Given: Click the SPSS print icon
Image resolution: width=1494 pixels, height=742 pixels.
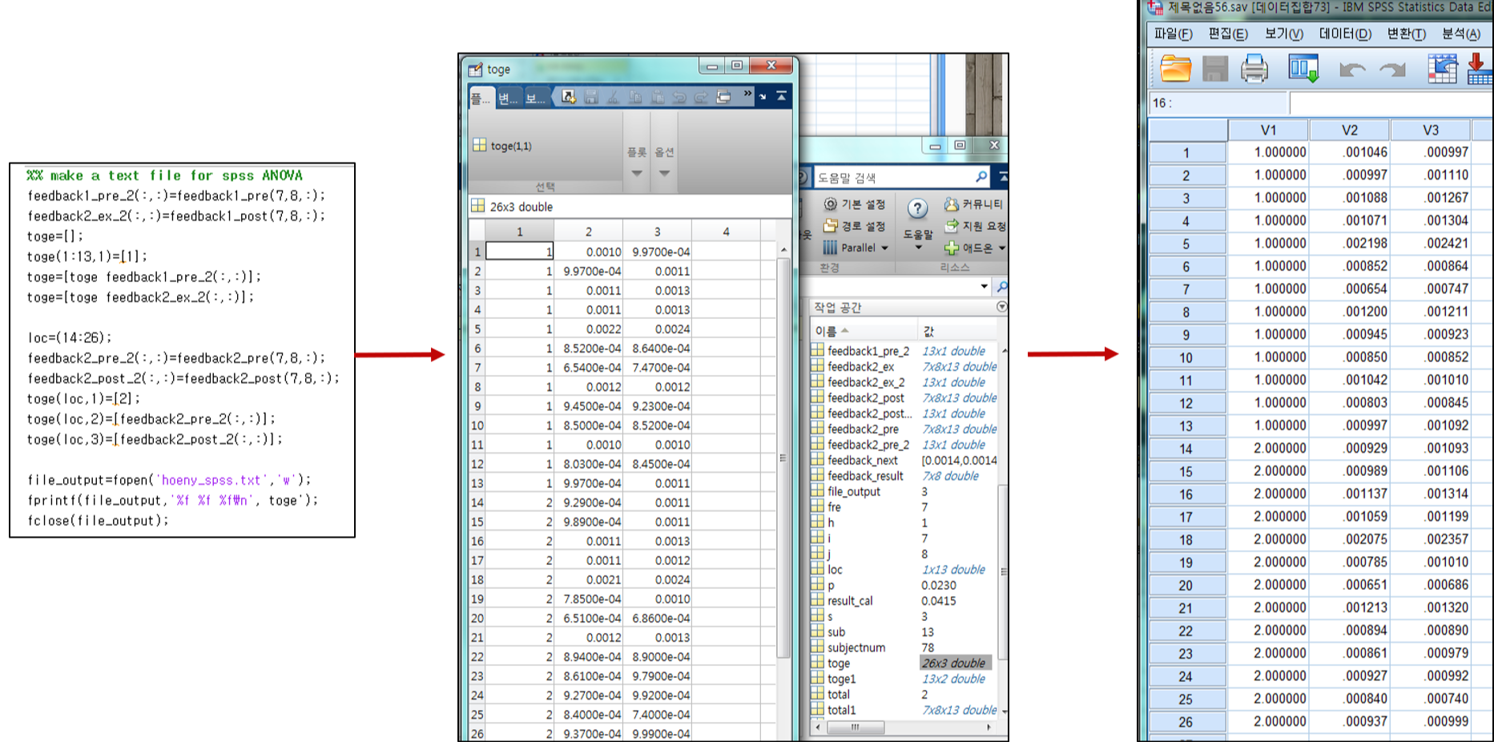Looking at the screenshot, I should pyautogui.click(x=1254, y=69).
